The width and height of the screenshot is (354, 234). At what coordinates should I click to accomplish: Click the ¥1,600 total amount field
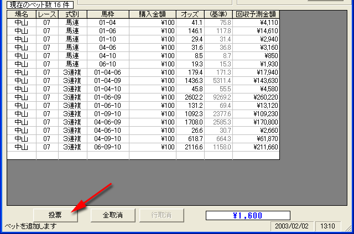(247, 215)
